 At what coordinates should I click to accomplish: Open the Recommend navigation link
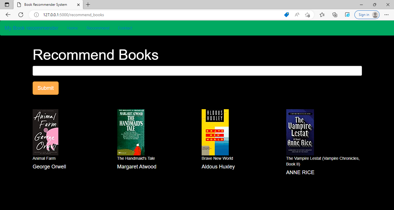point(98,28)
